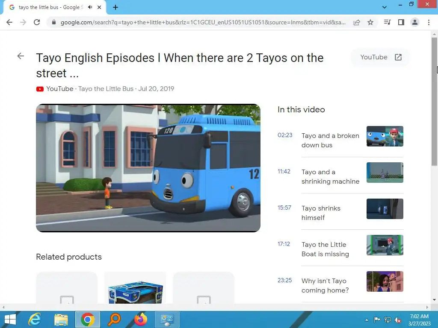The height and width of the screenshot is (328, 438).
Task: Click the Action Center flag icon
Action: point(377,320)
